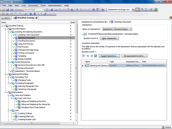Select Assessment - Document Basics tree item

point(27,71)
